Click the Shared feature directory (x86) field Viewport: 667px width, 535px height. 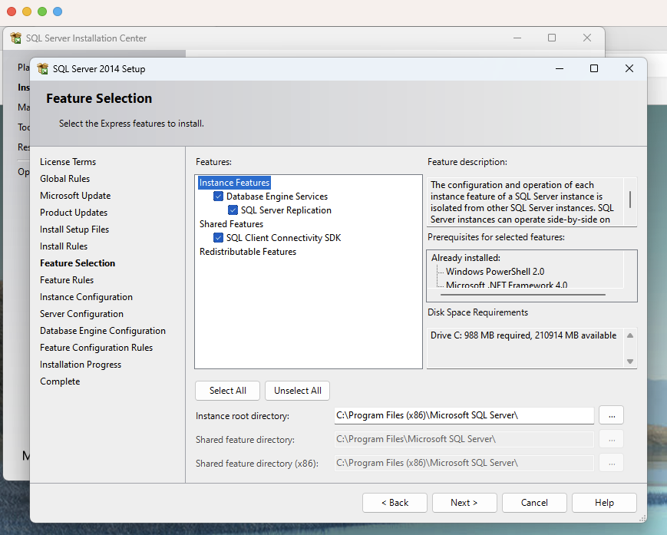[x=464, y=463]
